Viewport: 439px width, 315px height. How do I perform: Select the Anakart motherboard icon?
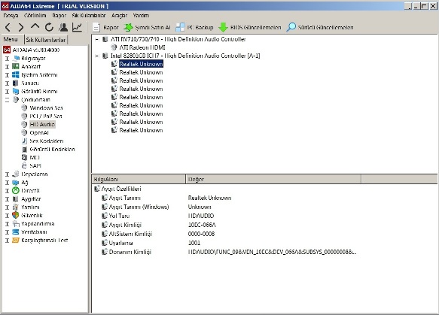click(x=16, y=66)
